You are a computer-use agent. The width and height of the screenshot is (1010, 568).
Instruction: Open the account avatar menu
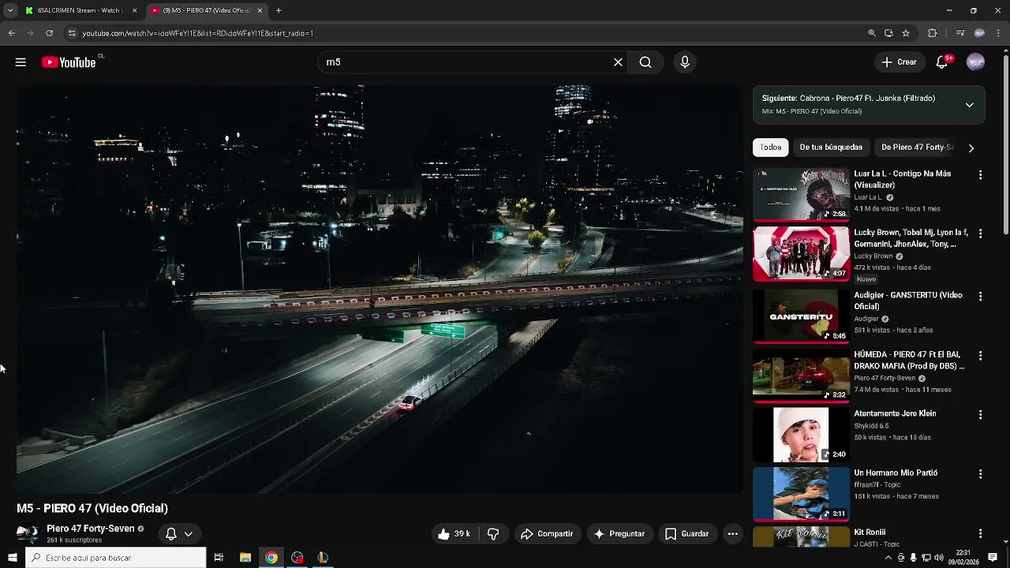pyautogui.click(x=976, y=62)
